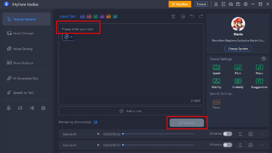Switch to Noise Reducer section
Image resolution: width=272 pixels, height=153 pixels.
23,63
